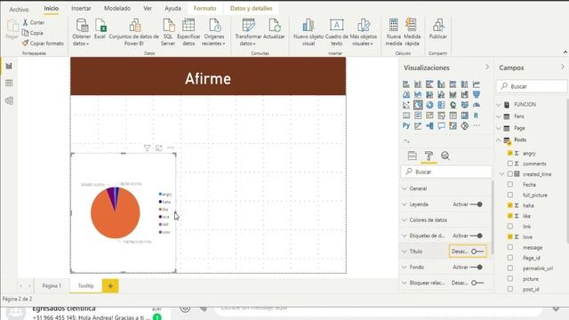The width and height of the screenshot is (569, 320).
Task: Open the Analytics pane magnifier icon
Action: tap(445, 156)
